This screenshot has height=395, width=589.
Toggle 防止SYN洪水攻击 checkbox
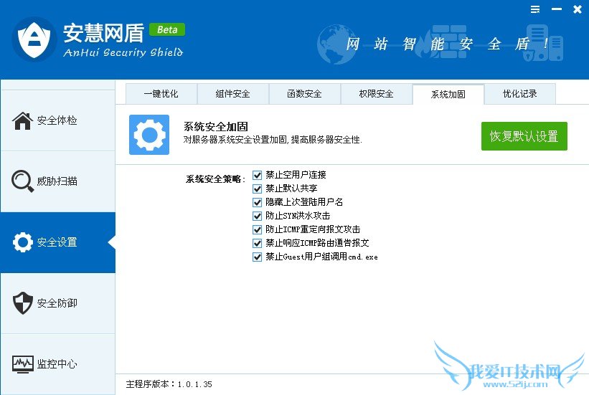[x=257, y=216]
